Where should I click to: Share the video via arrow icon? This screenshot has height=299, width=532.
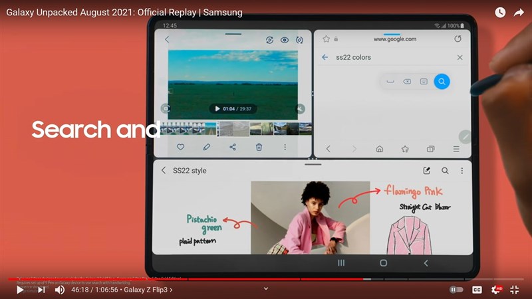[519, 13]
